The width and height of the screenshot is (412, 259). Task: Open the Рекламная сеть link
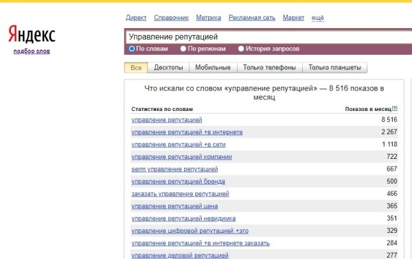(252, 18)
